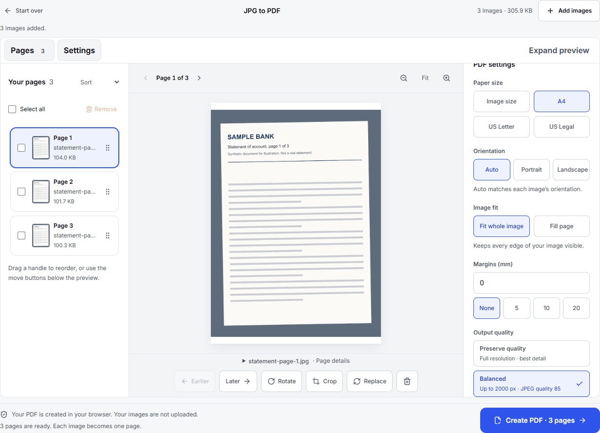Select Preserve quality output option

(531, 354)
